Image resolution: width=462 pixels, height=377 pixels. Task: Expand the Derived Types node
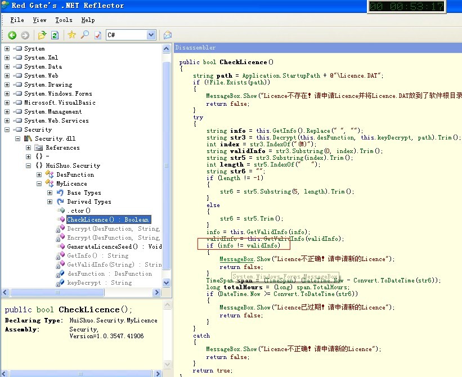50,202
